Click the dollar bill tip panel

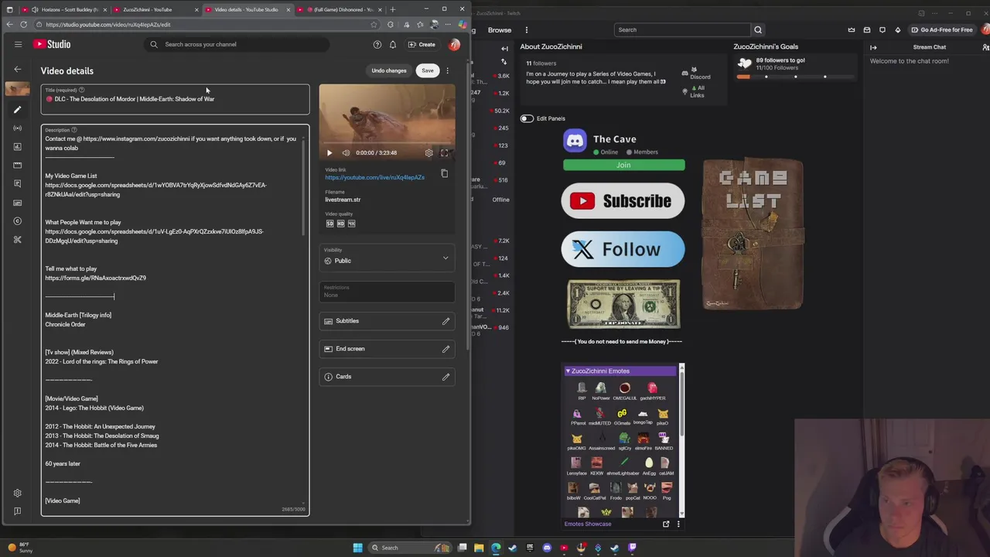click(x=623, y=305)
